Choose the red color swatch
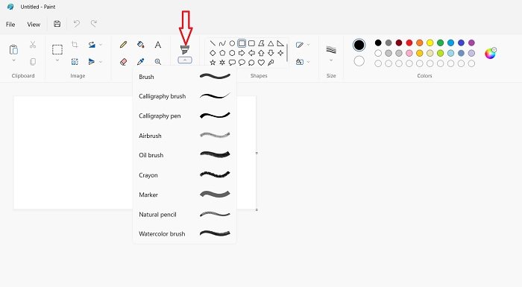This screenshot has width=522, height=287. 409,42
